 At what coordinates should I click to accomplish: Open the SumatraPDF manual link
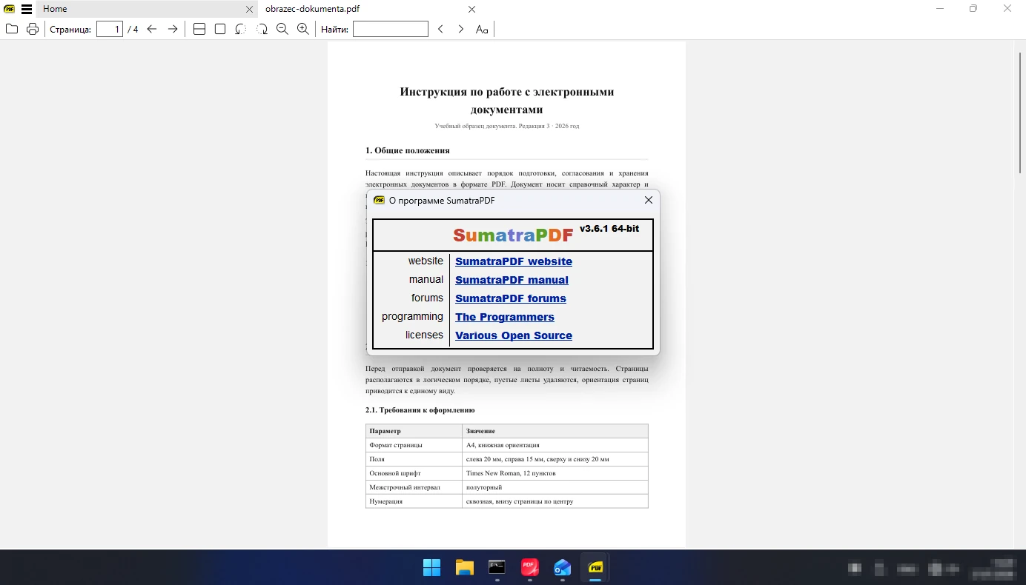tap(512, 280)
